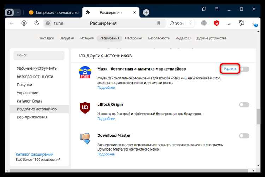Image resolution: width=265 pixels, height=177 pixels.
Task: Switch to the Lumpics.ru tab
Action: (54, 12)
